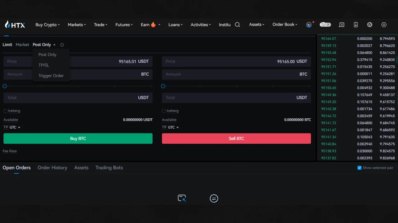
Task: Open the HTX logo homepage
Action: (15, 24)
